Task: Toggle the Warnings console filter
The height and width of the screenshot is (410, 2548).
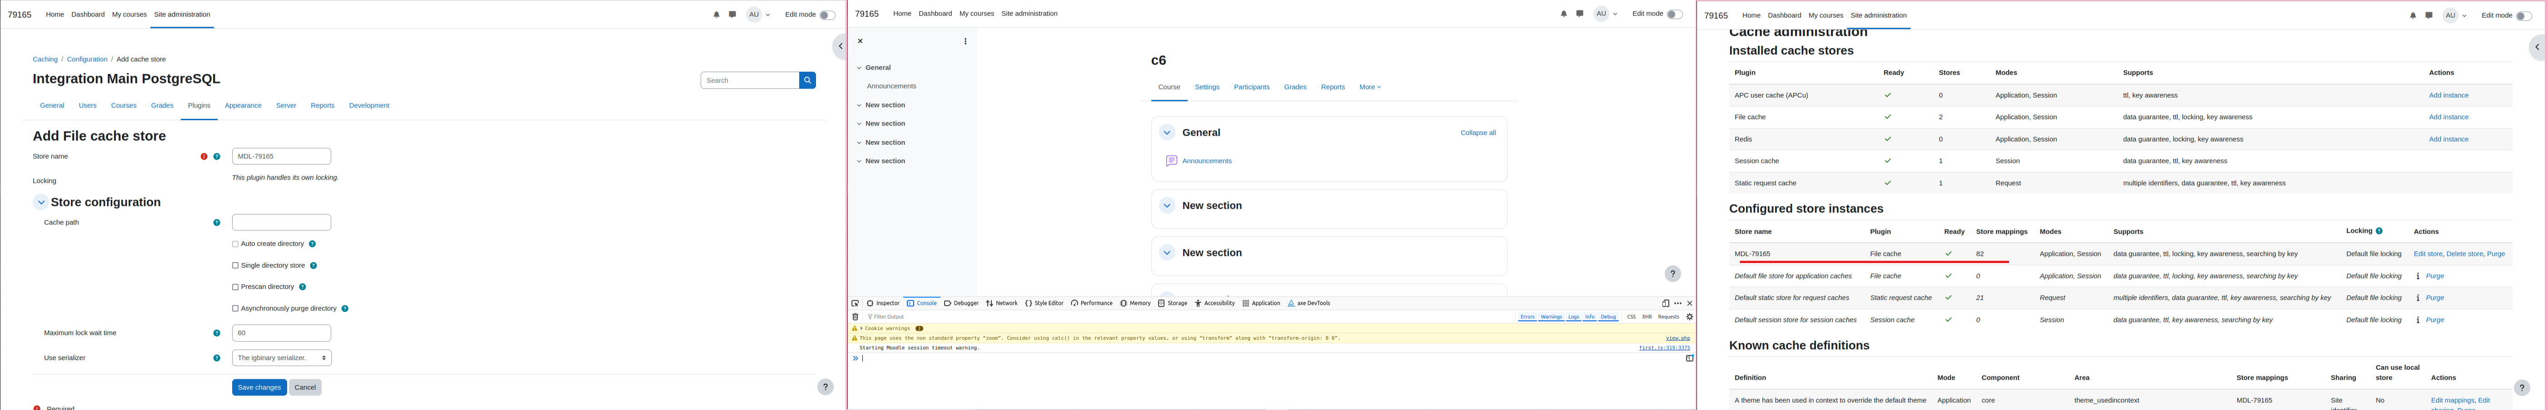Action: 1551,317
